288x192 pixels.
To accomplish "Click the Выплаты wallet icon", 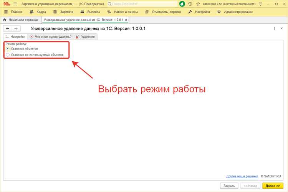I will point(82,12).
